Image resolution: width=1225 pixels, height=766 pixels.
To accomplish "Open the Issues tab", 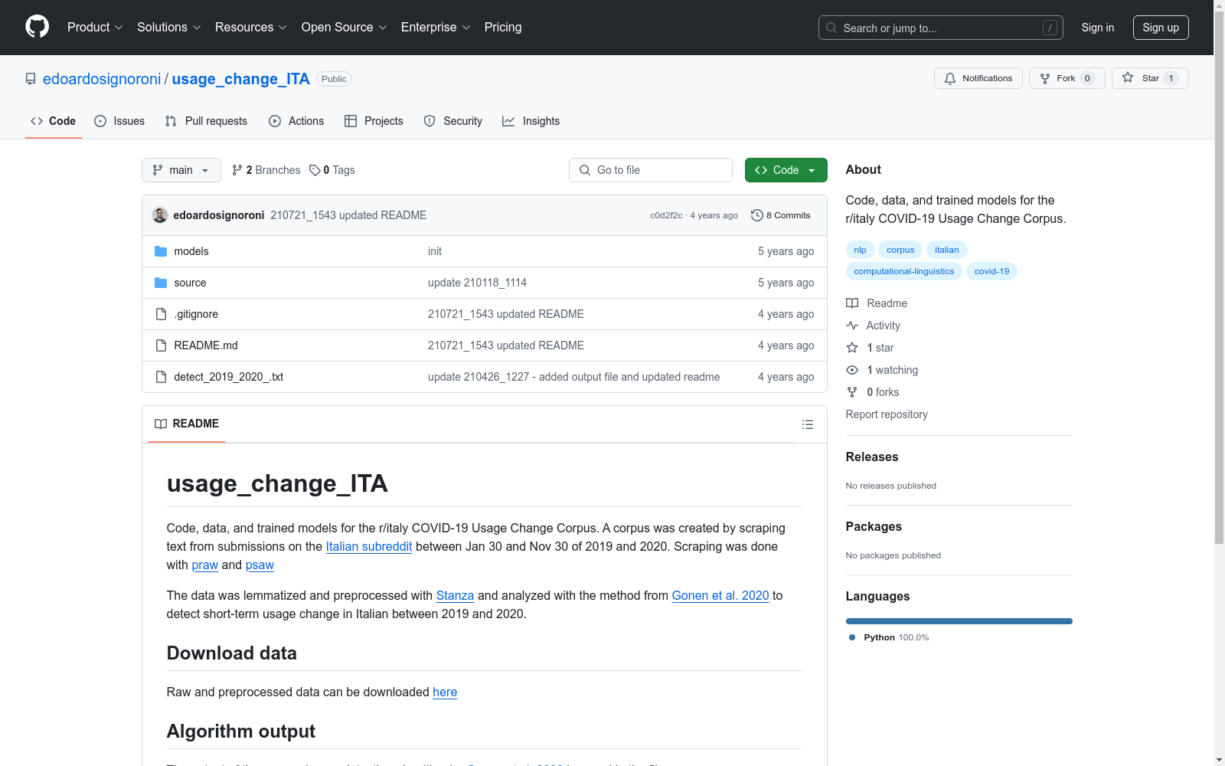I will tap(119, 121).
